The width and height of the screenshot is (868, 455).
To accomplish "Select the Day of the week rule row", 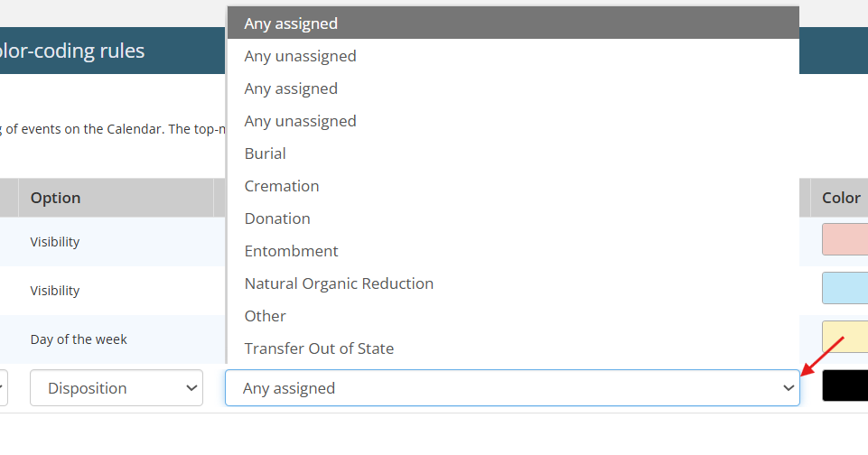I will coord(79,339).
